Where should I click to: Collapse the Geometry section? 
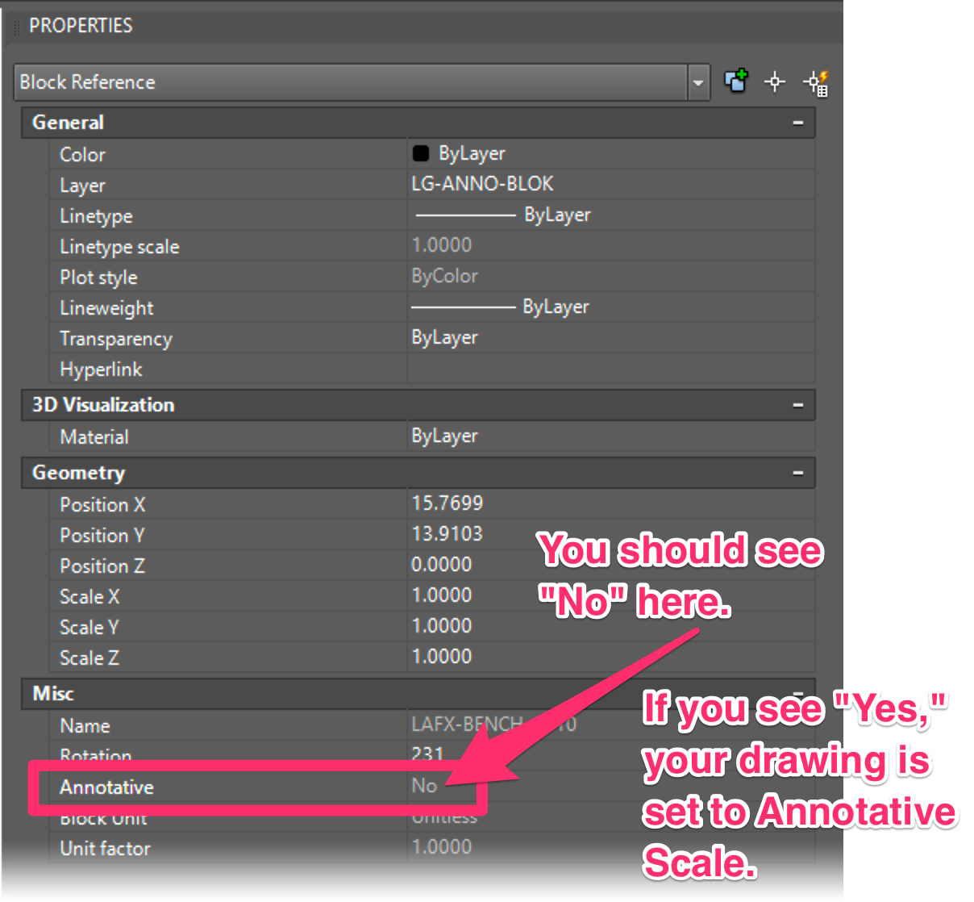(x=797, y=473)
